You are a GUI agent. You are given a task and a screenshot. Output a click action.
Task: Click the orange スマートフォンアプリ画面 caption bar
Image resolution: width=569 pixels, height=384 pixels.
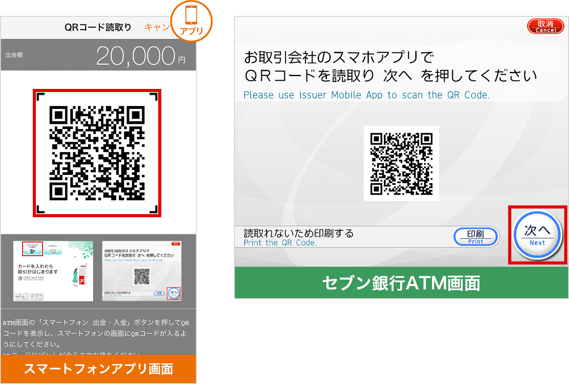point(98,369)
